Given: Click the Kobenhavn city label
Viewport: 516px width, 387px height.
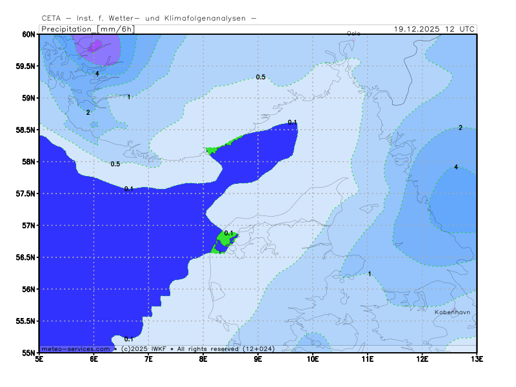Looking at the screenshot, I should click(x=452, y=312).
